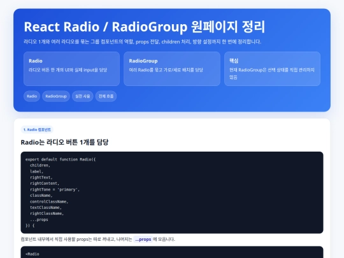This screenshot has width=344, height=258.
Task: Click code line 'rightContent,'
Action: [45, 183]
